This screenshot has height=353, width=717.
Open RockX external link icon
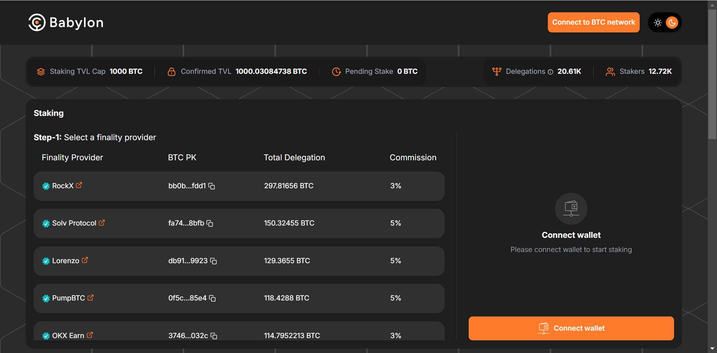click(x=79, y=185)
